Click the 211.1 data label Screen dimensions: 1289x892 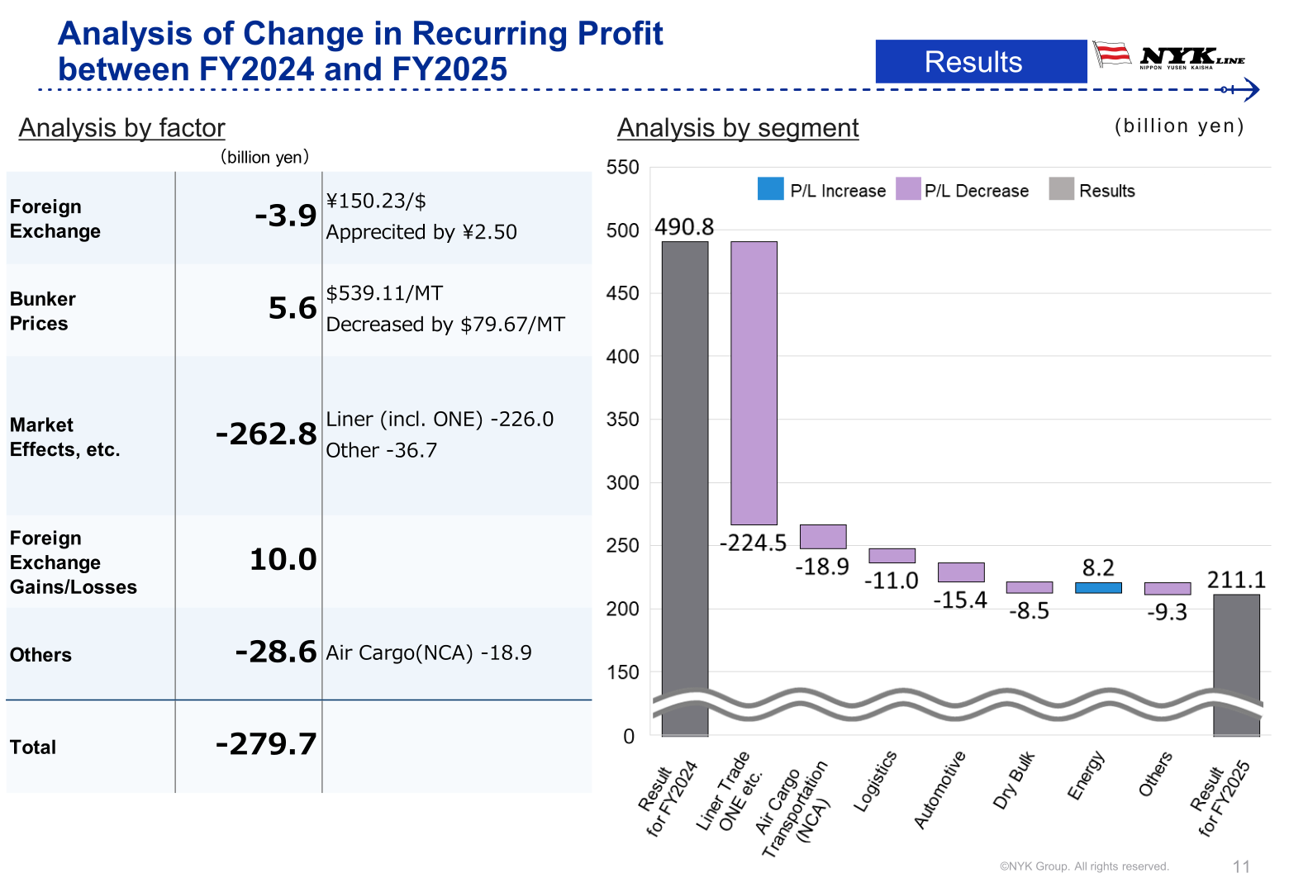[1236, 581]
